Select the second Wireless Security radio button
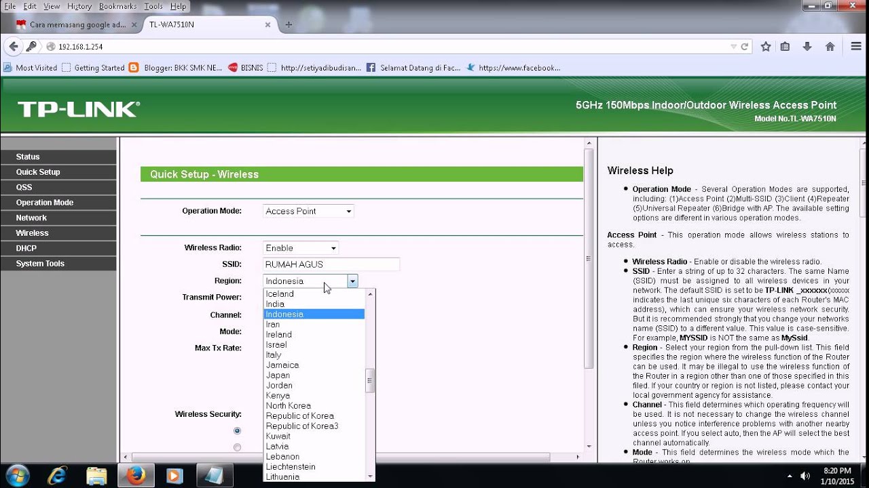This screenshot has height=488, width=869. 237,447
